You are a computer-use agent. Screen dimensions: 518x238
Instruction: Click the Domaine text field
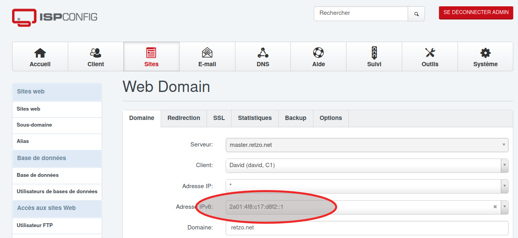[x=366, y=227]
